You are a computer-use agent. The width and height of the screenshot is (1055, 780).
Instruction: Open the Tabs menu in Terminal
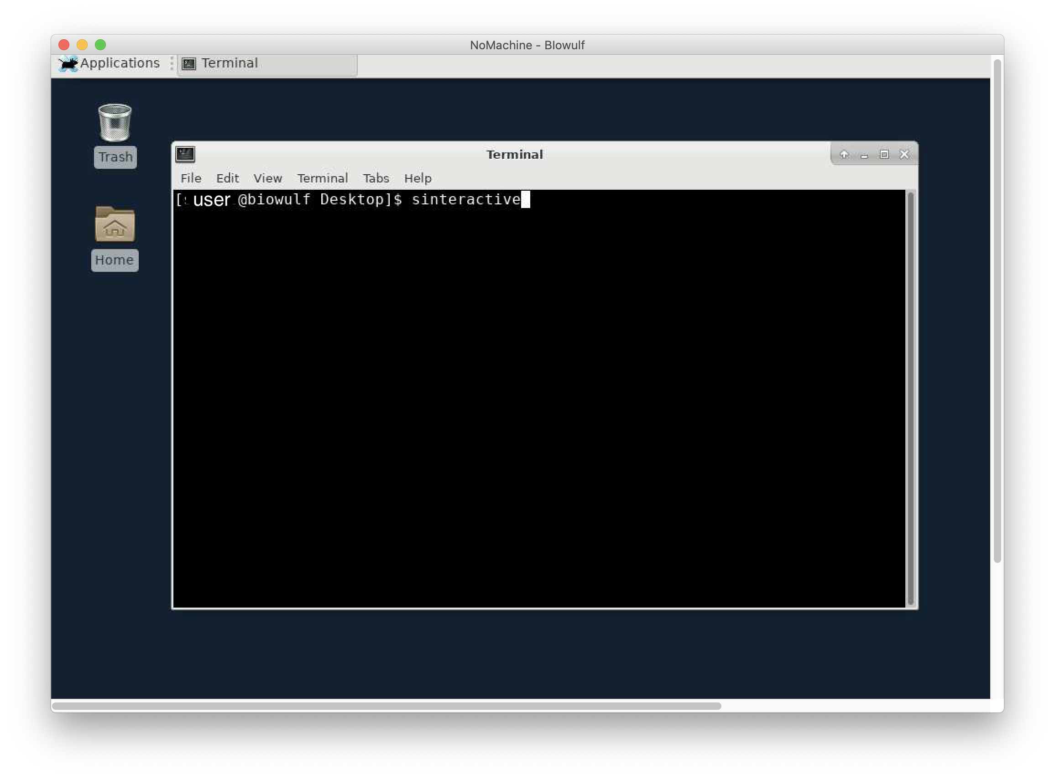point(376,178)
